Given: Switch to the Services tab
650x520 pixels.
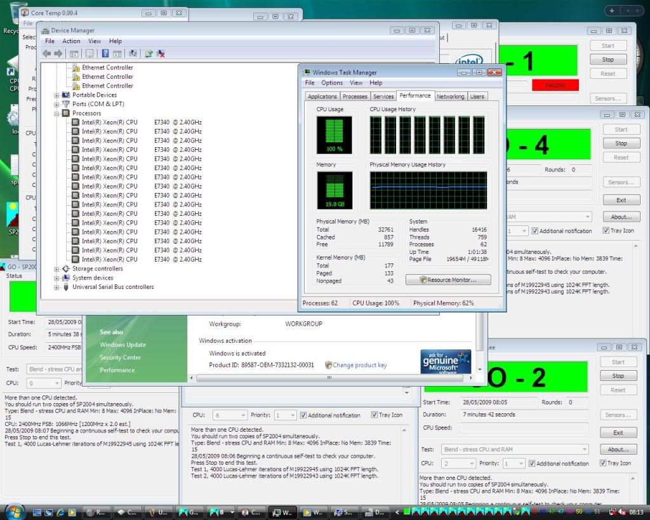Looking at the screenshot, I should coord(383,97).
